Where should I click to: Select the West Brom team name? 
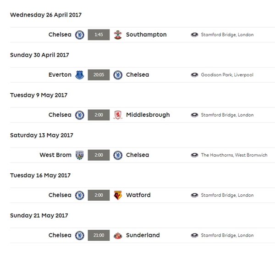55,155
